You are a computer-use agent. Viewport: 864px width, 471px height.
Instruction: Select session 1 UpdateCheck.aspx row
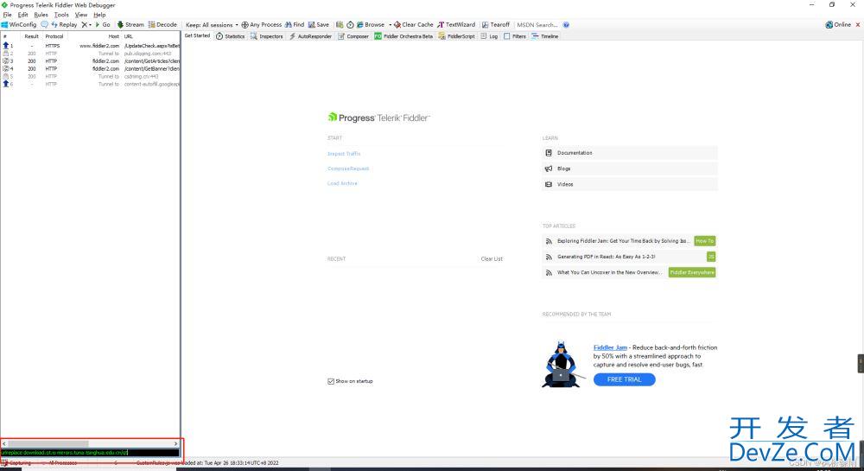91,46
